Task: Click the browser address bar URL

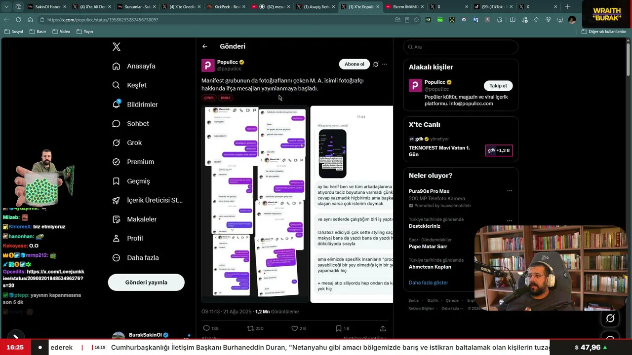Action: coord(103,20)
